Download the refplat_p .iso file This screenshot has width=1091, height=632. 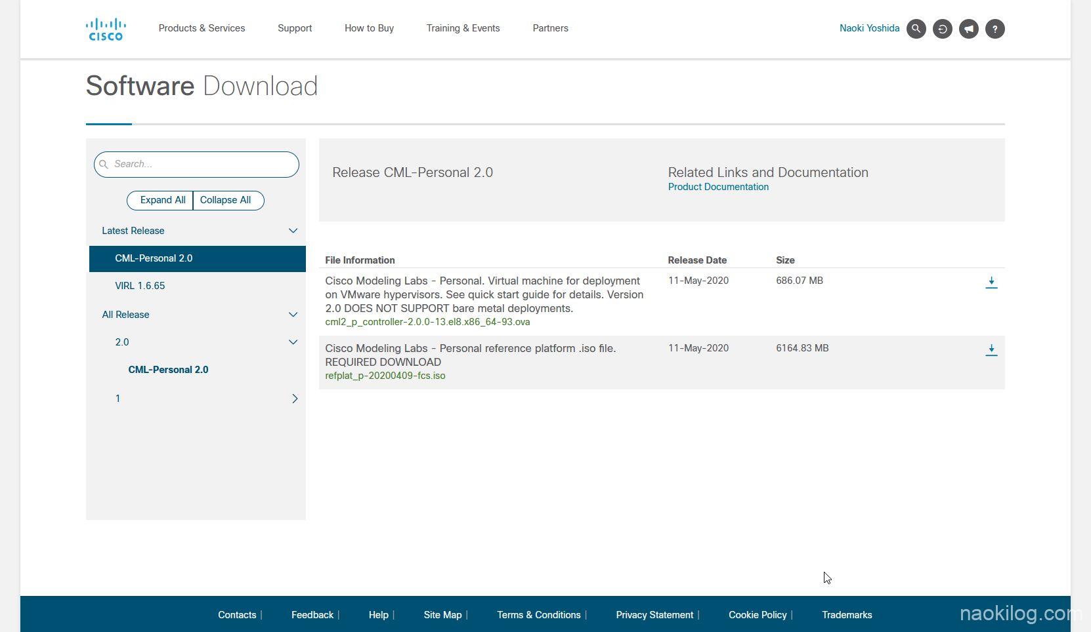pos(991,350)
